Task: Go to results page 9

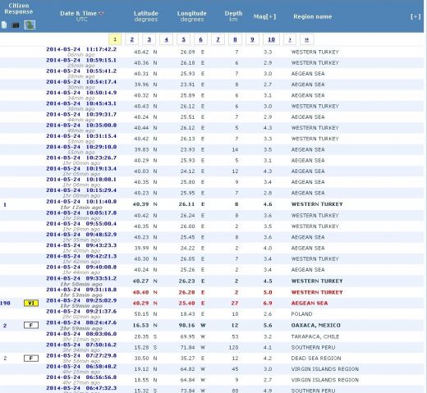Action: (x=252, y=39)
